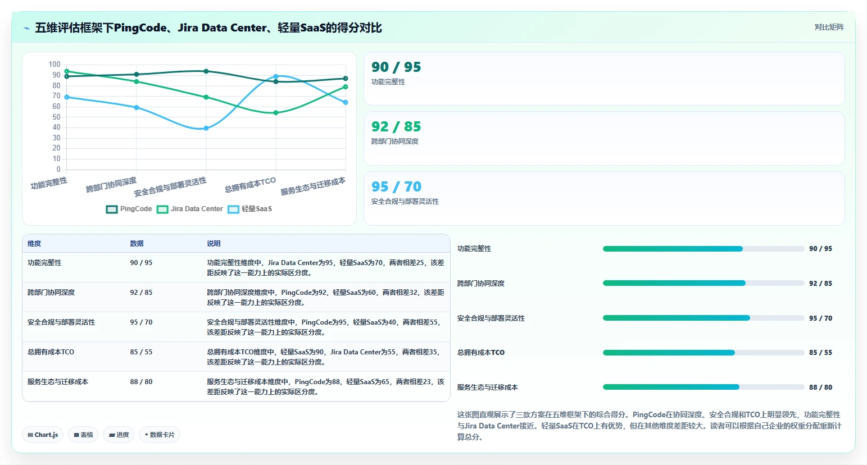Click the summary paragraph below progress bars
Viewport: 867px width, 465px height.
[649, 426]
